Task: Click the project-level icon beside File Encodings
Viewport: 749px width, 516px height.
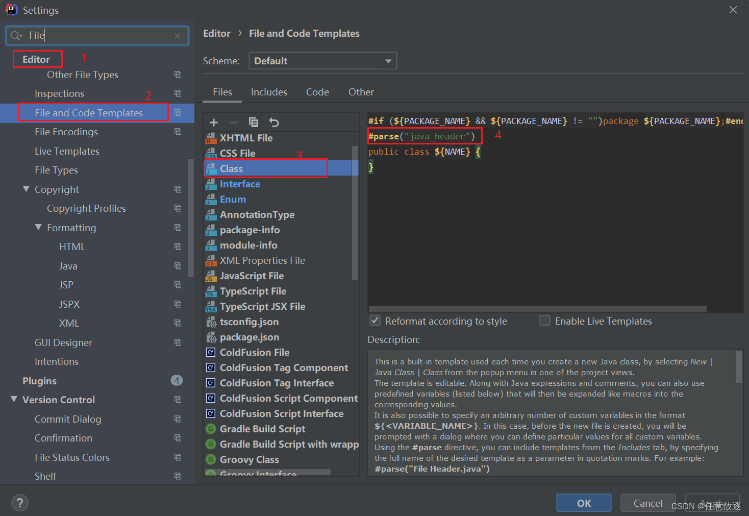Action: (178, 132)
